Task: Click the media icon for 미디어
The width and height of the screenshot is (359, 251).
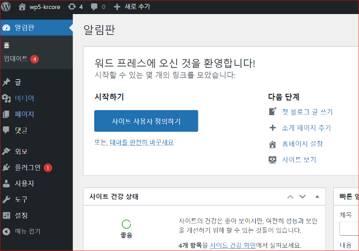Action: 6,98
